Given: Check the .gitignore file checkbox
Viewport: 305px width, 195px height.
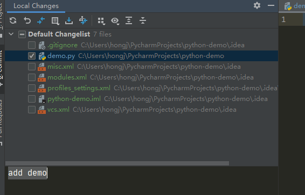Looking at the screenshot, I should 32,45.
